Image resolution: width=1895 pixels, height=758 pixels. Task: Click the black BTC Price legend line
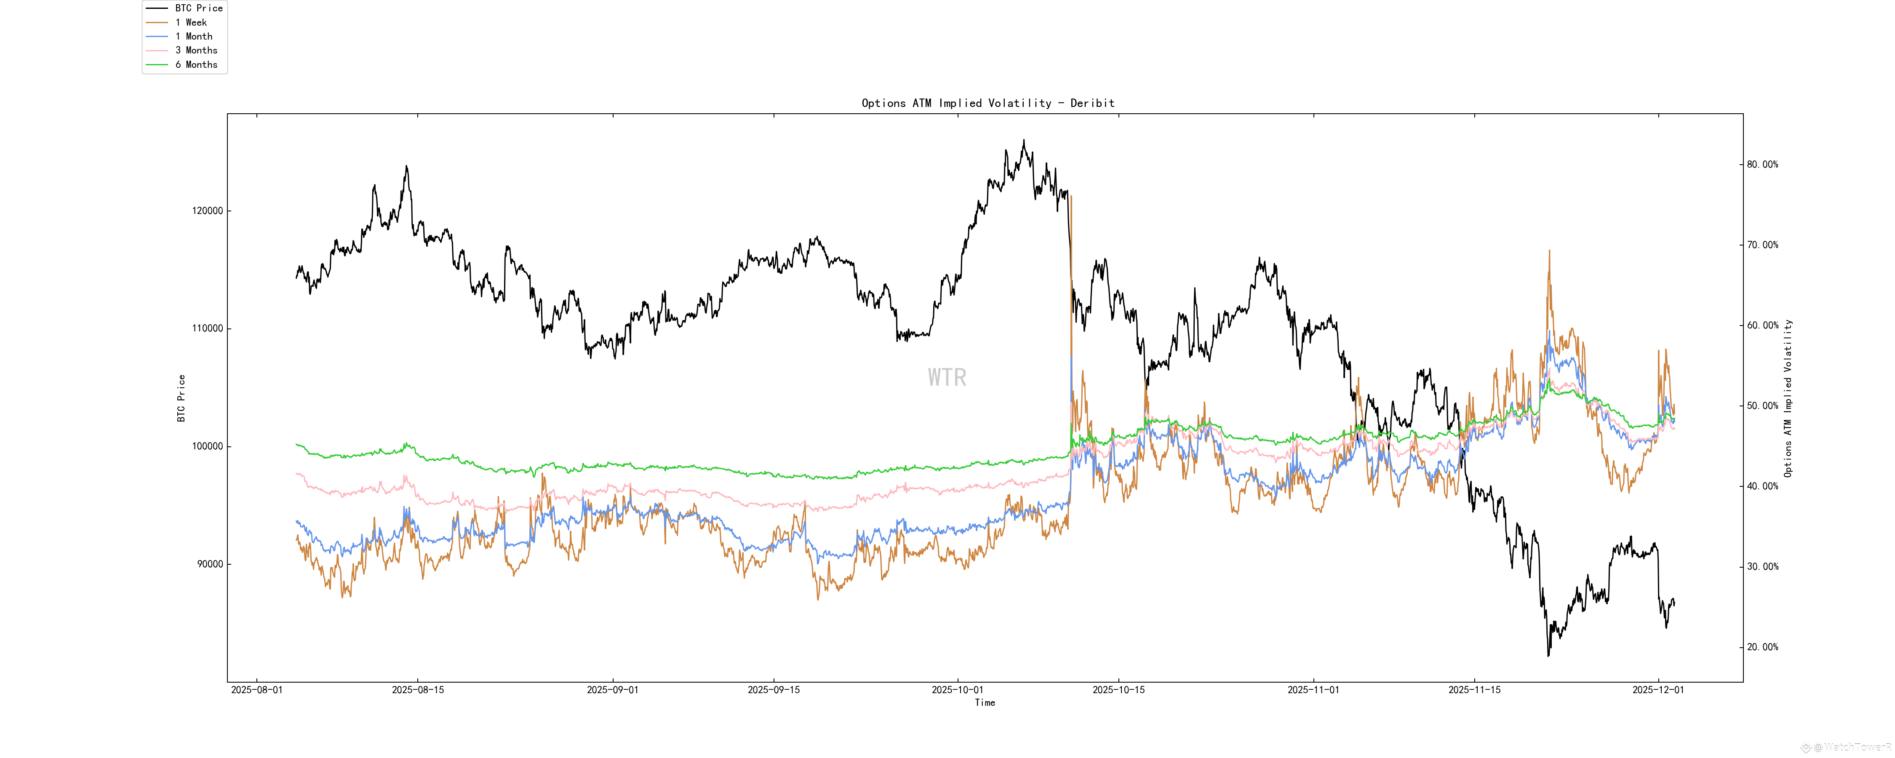pos(157,8)
